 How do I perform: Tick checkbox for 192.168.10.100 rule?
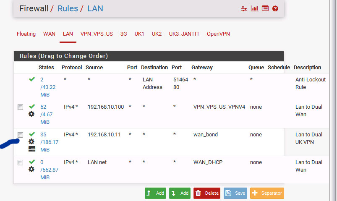point(20,107)
